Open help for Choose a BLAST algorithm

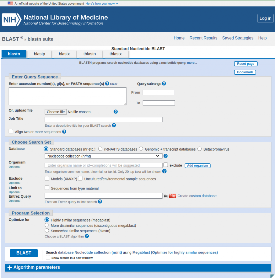87,236
